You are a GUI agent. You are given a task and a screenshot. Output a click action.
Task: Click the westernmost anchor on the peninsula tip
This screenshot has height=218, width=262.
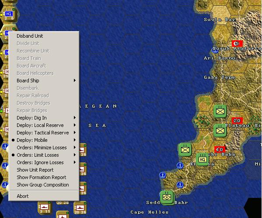(x=162, y=175)
